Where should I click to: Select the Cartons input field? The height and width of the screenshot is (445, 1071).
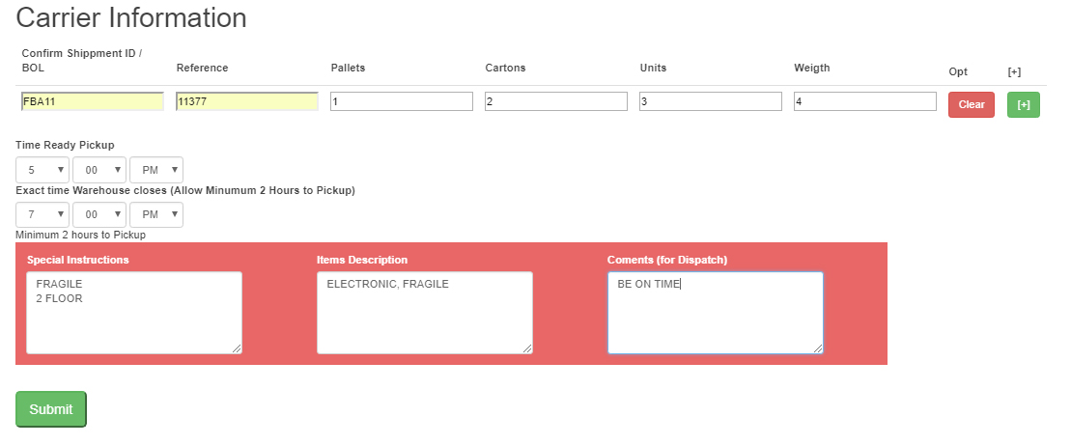[556, 101]
